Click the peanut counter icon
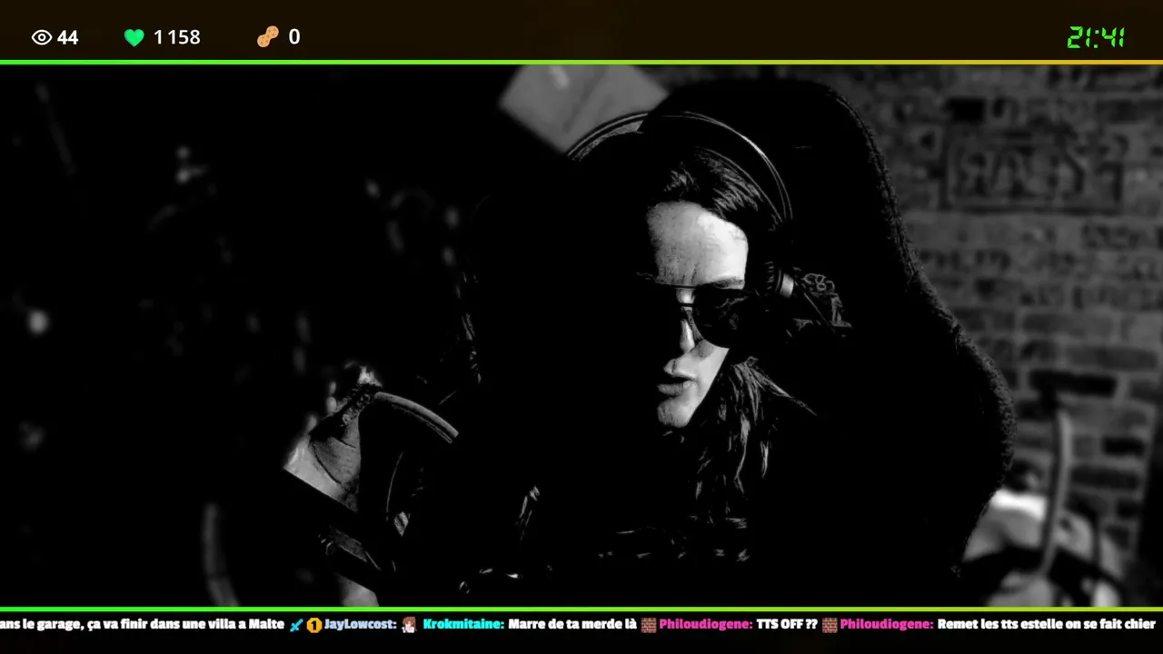 (267, 37)
